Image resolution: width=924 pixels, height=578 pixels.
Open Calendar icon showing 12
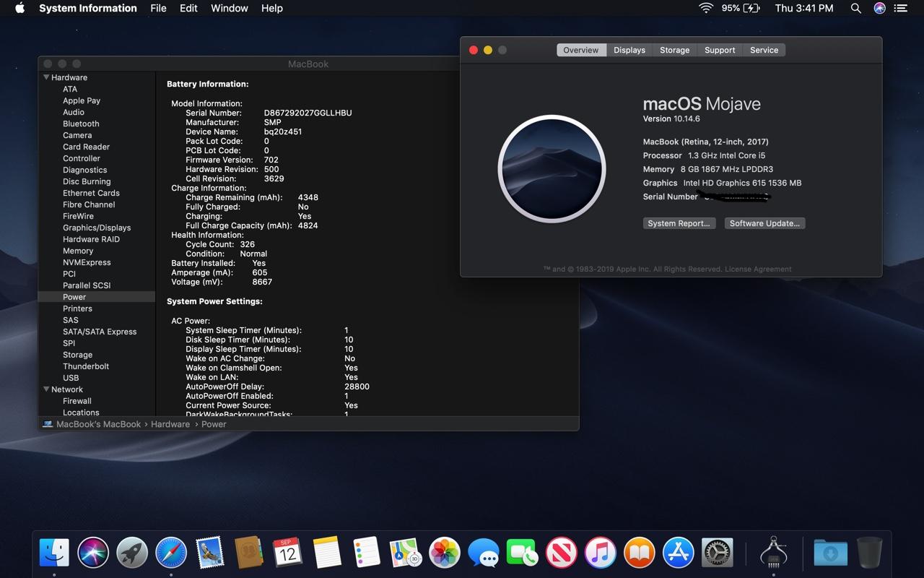(x=288, y=553)
